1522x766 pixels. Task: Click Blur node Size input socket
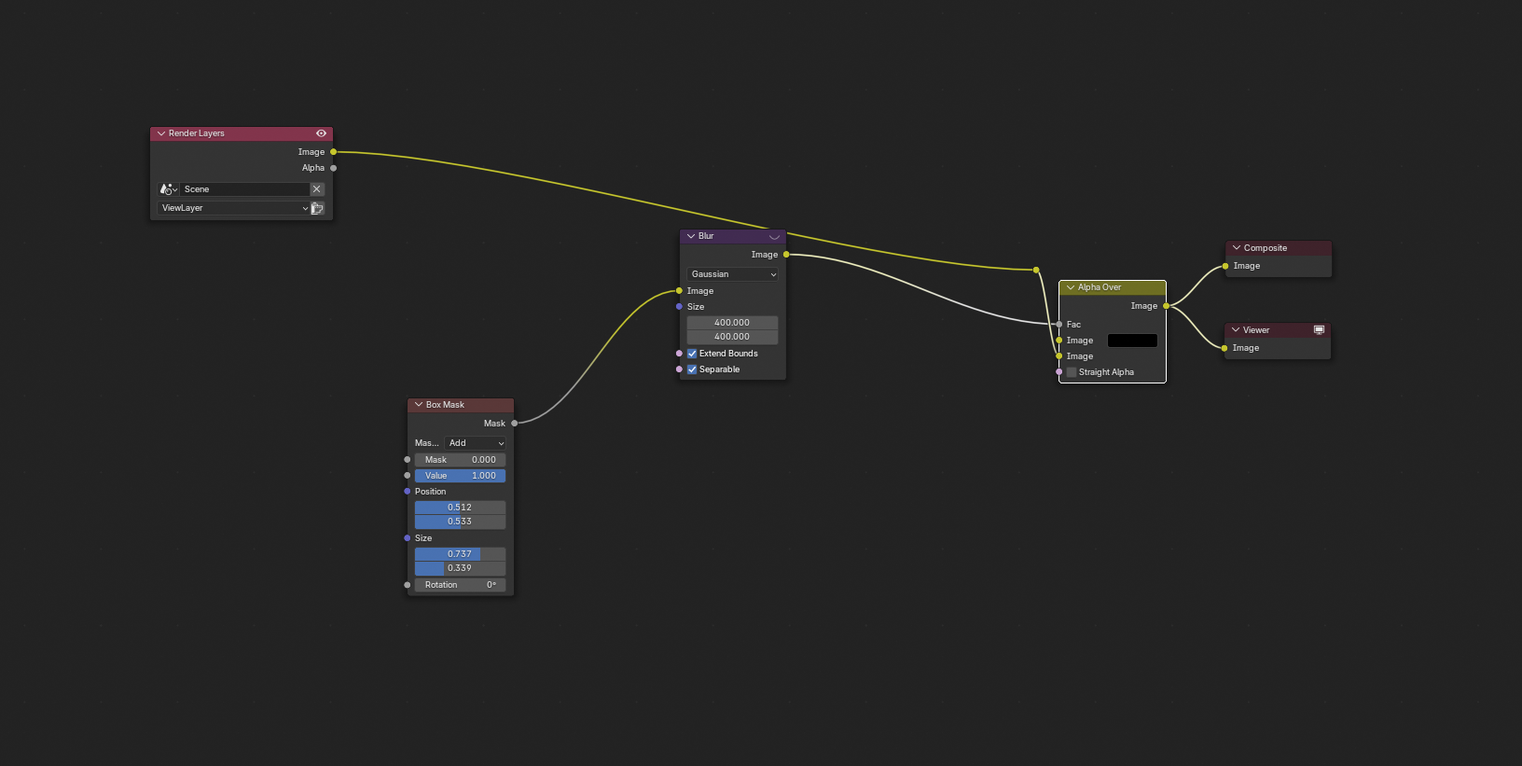pyautogui.click(x=679, y=307)
